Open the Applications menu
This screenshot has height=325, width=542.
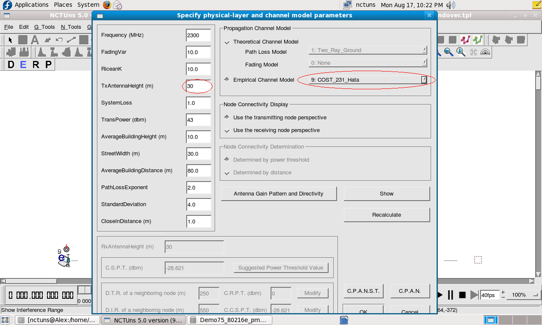tap(32, 5)
